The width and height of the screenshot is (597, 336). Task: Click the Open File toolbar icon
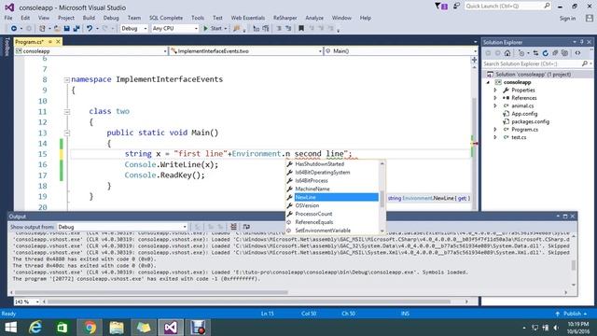[x=57, y=29]
